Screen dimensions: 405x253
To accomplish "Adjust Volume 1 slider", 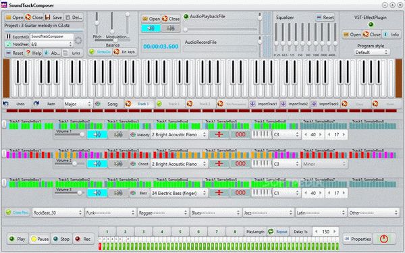I will click(x=70, y=134).
